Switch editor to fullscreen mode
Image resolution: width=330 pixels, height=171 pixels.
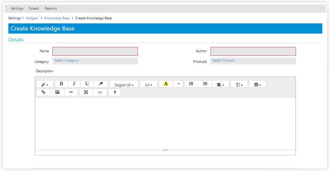86,92
